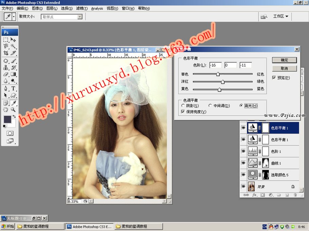Select the Clone Stamp tool
Viewport: 309px width, 231px height.
6,67
